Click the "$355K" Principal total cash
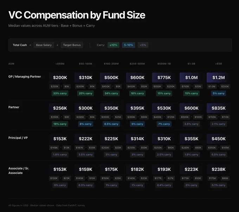 [191, 139]
